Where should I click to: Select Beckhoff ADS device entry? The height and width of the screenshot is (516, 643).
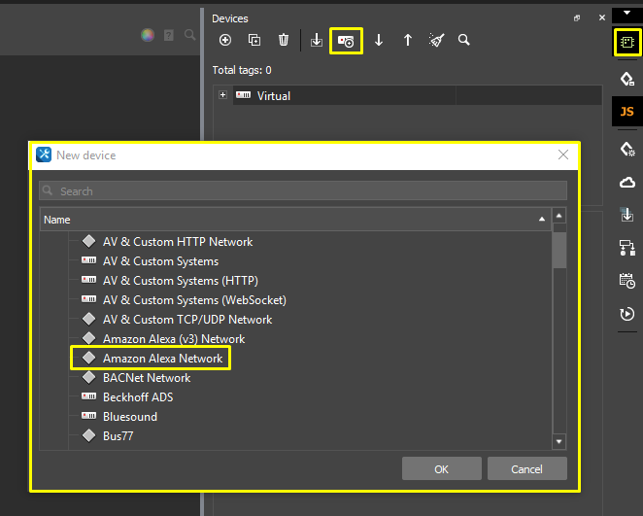point(137,397)
